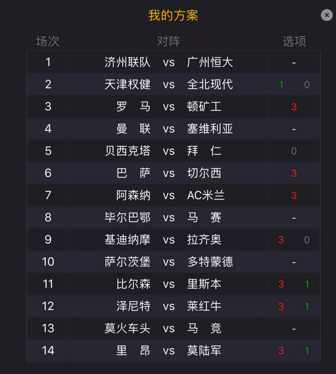Select option 0 for 基迪纳摩 match
This screenshot has width=336, height=374.
[x=307, y=239]
